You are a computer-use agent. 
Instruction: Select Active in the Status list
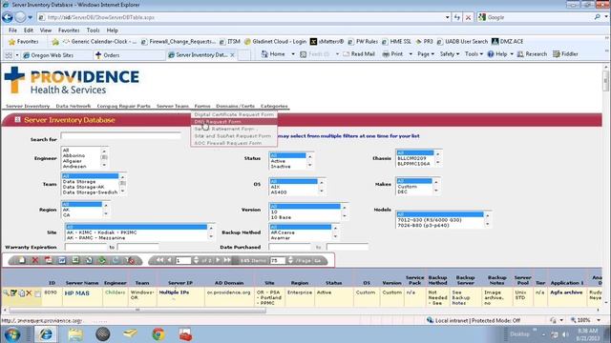tap(278, 161)
